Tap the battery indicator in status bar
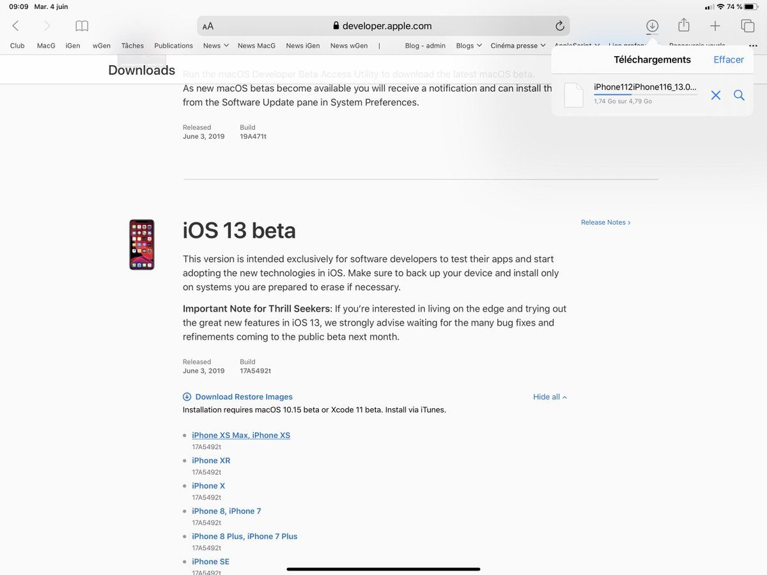The image size is (767, 575). (750, 7)
